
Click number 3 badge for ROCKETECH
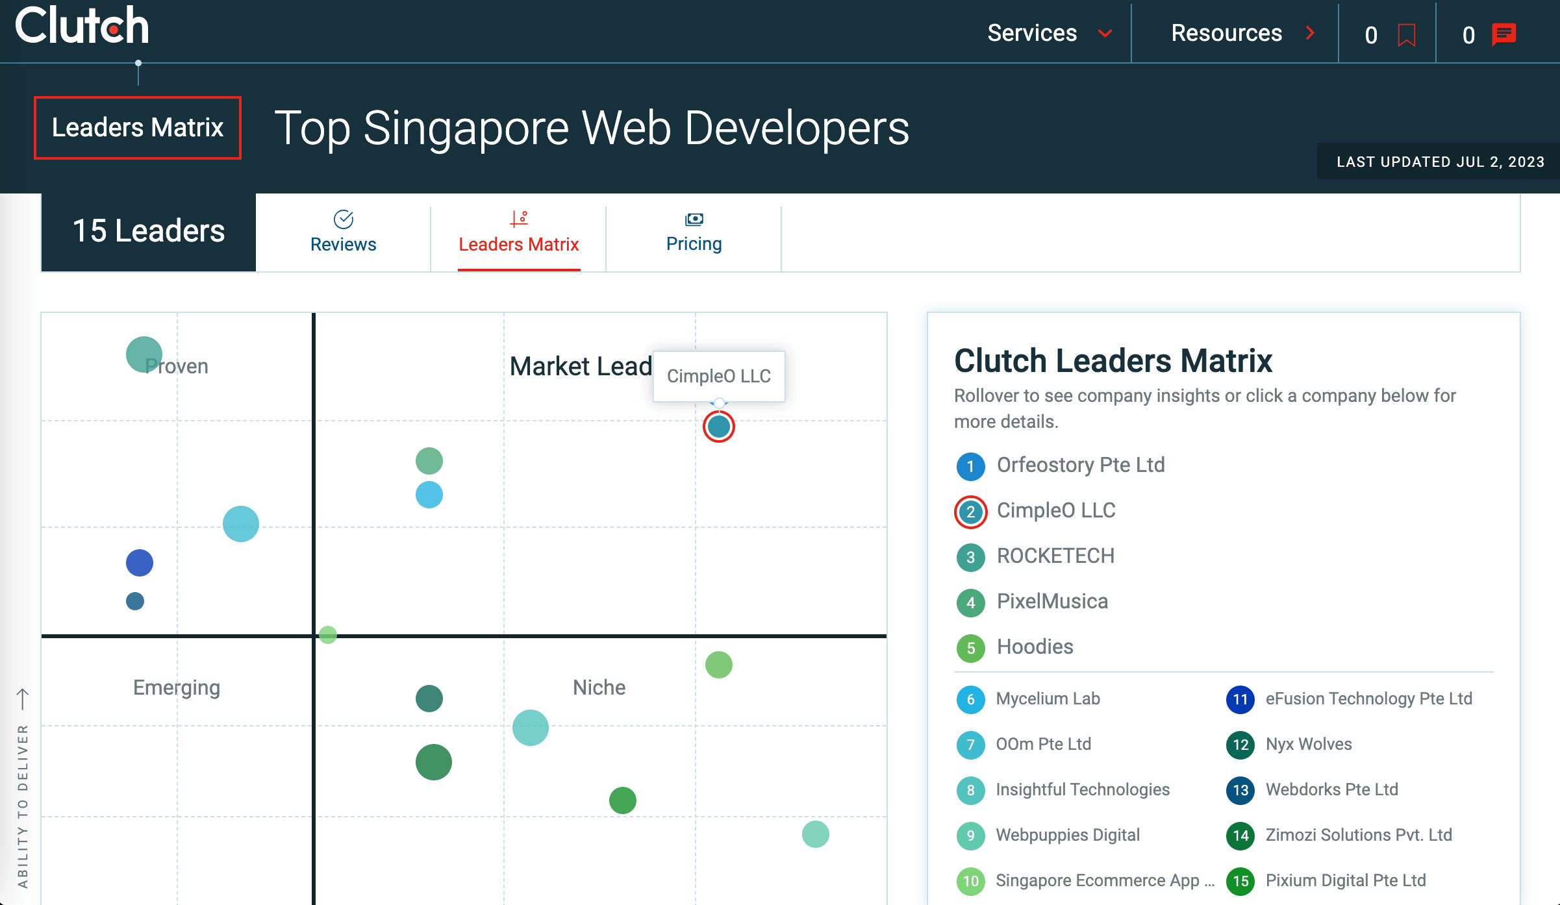click(970, 558)
